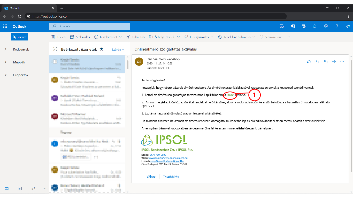The width and height of the screenshot is (353, 198).
Task: Switch to People view at bottom left
Action: [33, 188]
